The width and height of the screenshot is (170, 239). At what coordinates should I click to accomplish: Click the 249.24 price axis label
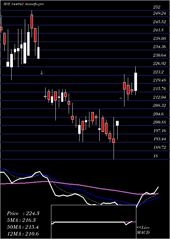159,13
